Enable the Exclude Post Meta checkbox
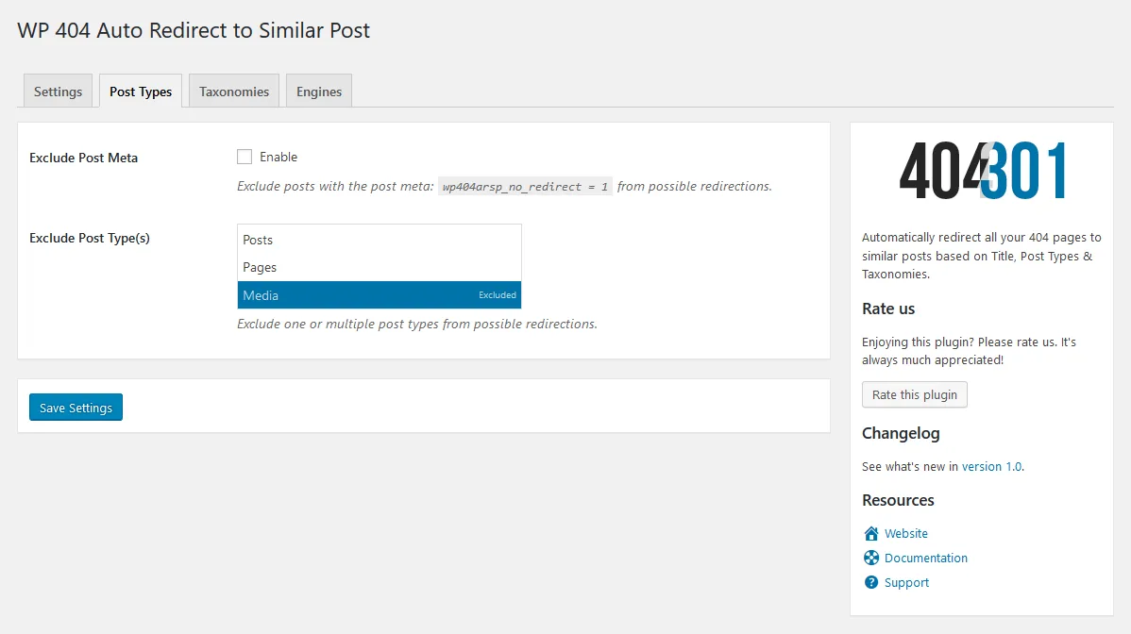1131x634 pixels. [245, 157]
